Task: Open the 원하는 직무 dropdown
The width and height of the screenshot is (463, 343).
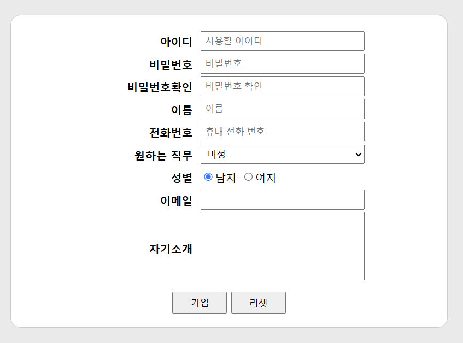Action: 283,154
